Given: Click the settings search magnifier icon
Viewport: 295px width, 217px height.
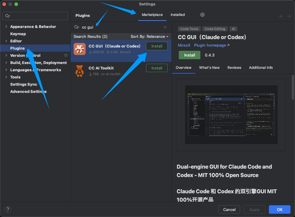Looking at the screenshot, I should point(8,16).
